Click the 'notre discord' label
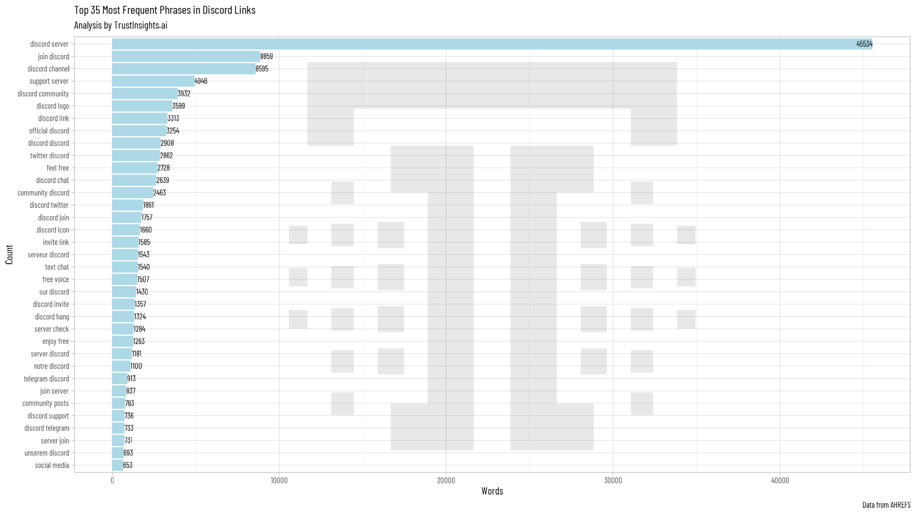The image size is (916, 515). click(x=51, y=366)
